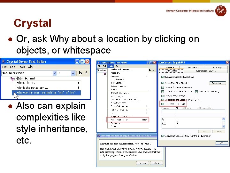Click Close button in the Why answer window
The image size is (230, 173).
(157, 163)
